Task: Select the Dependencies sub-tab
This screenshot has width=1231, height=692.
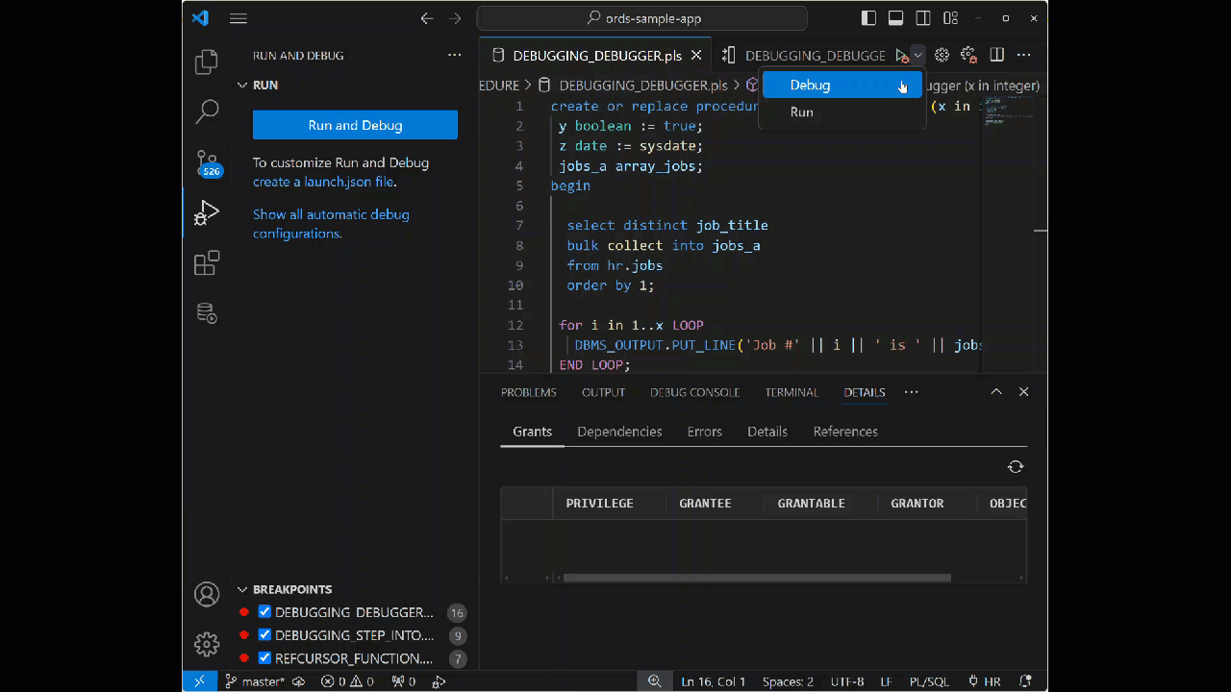Action: (x=619, y=432)
